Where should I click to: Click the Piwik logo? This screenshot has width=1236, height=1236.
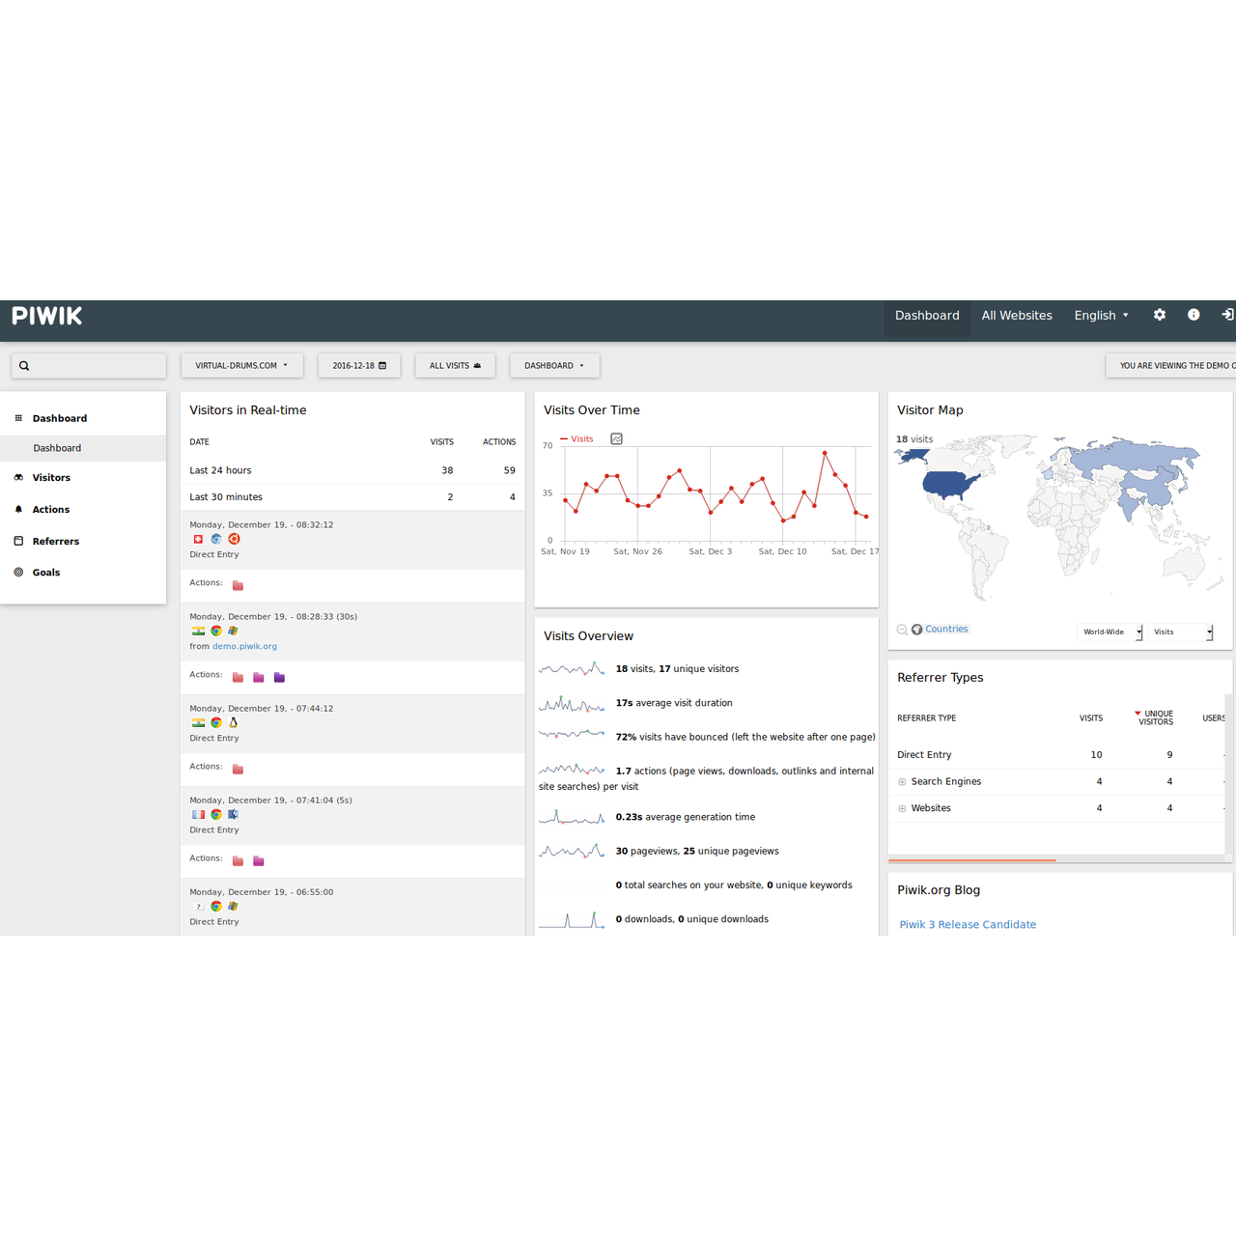(47, 316)
